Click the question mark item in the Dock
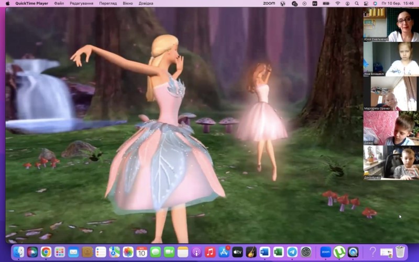Screen dimensions: 419x262 point(372,252)
